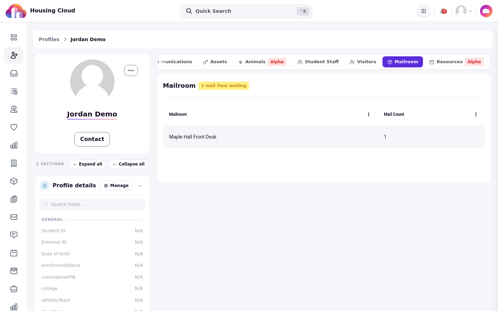The height and width of the screenshot is (311, 498).
Task: Click the Contact button
Action: 92,139
